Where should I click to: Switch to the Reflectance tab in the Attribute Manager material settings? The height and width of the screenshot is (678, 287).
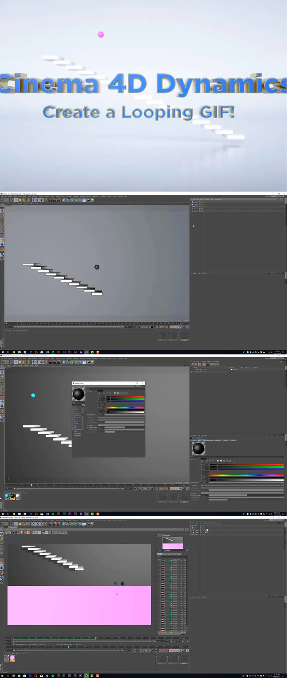[x=210, y=440]
